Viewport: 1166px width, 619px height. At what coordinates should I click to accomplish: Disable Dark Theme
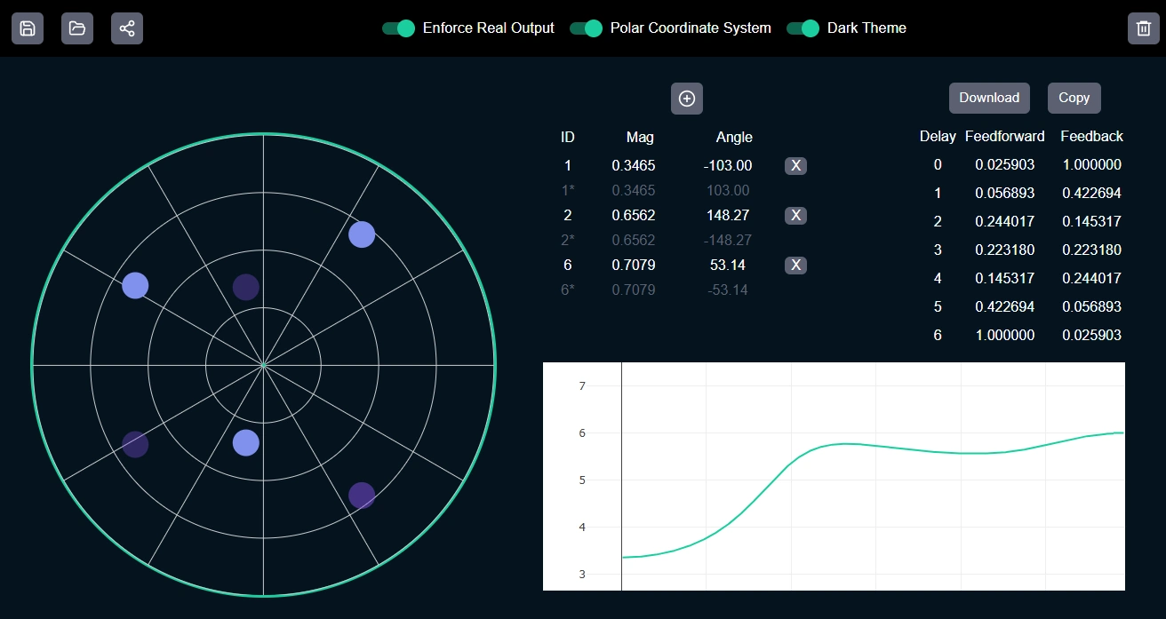pos(803,28)
